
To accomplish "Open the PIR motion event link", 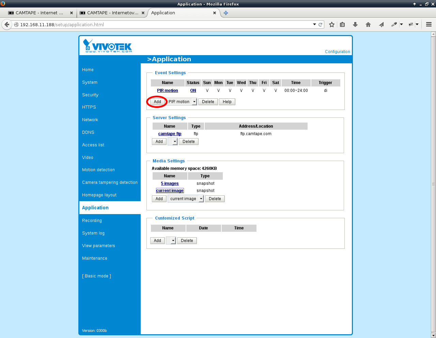I will [168, 91].
